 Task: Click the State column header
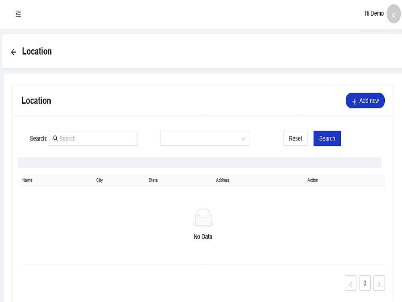tap(153, 180)
